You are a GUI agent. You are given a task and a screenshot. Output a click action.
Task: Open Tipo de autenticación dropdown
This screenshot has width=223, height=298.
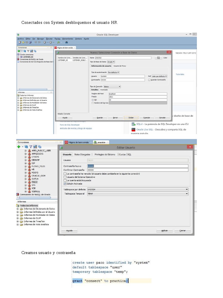click(x=114, y=72)
